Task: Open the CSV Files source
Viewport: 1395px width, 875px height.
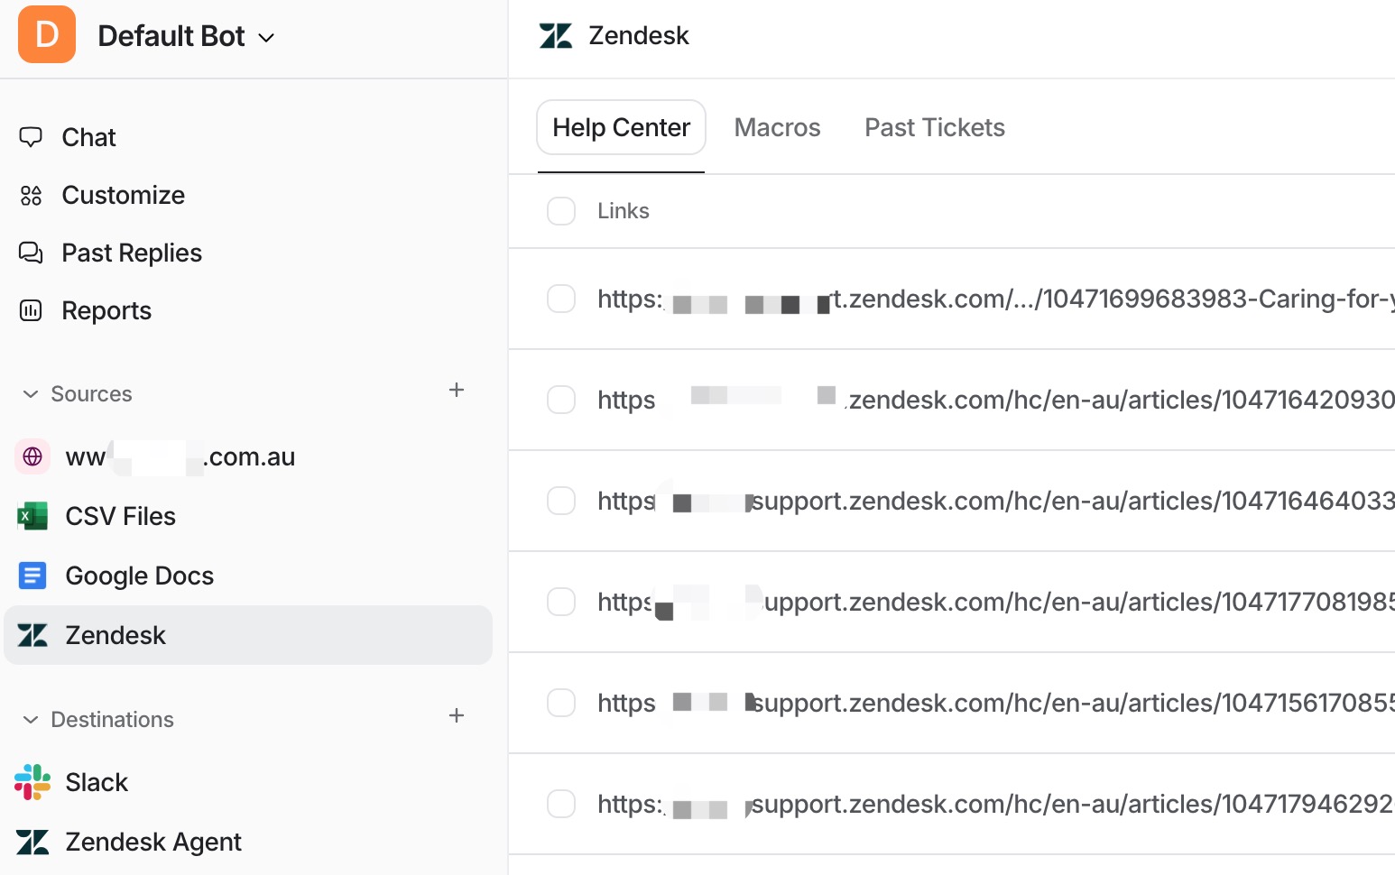Action: [x=120, y=517]
